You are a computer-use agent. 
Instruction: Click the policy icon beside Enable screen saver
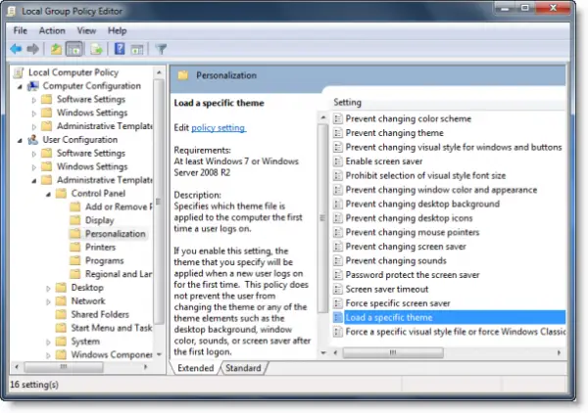pos(338,161)
